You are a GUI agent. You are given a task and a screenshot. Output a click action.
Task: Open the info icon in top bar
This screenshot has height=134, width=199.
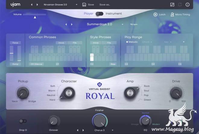pyautogui.click(x=188, y=5)
